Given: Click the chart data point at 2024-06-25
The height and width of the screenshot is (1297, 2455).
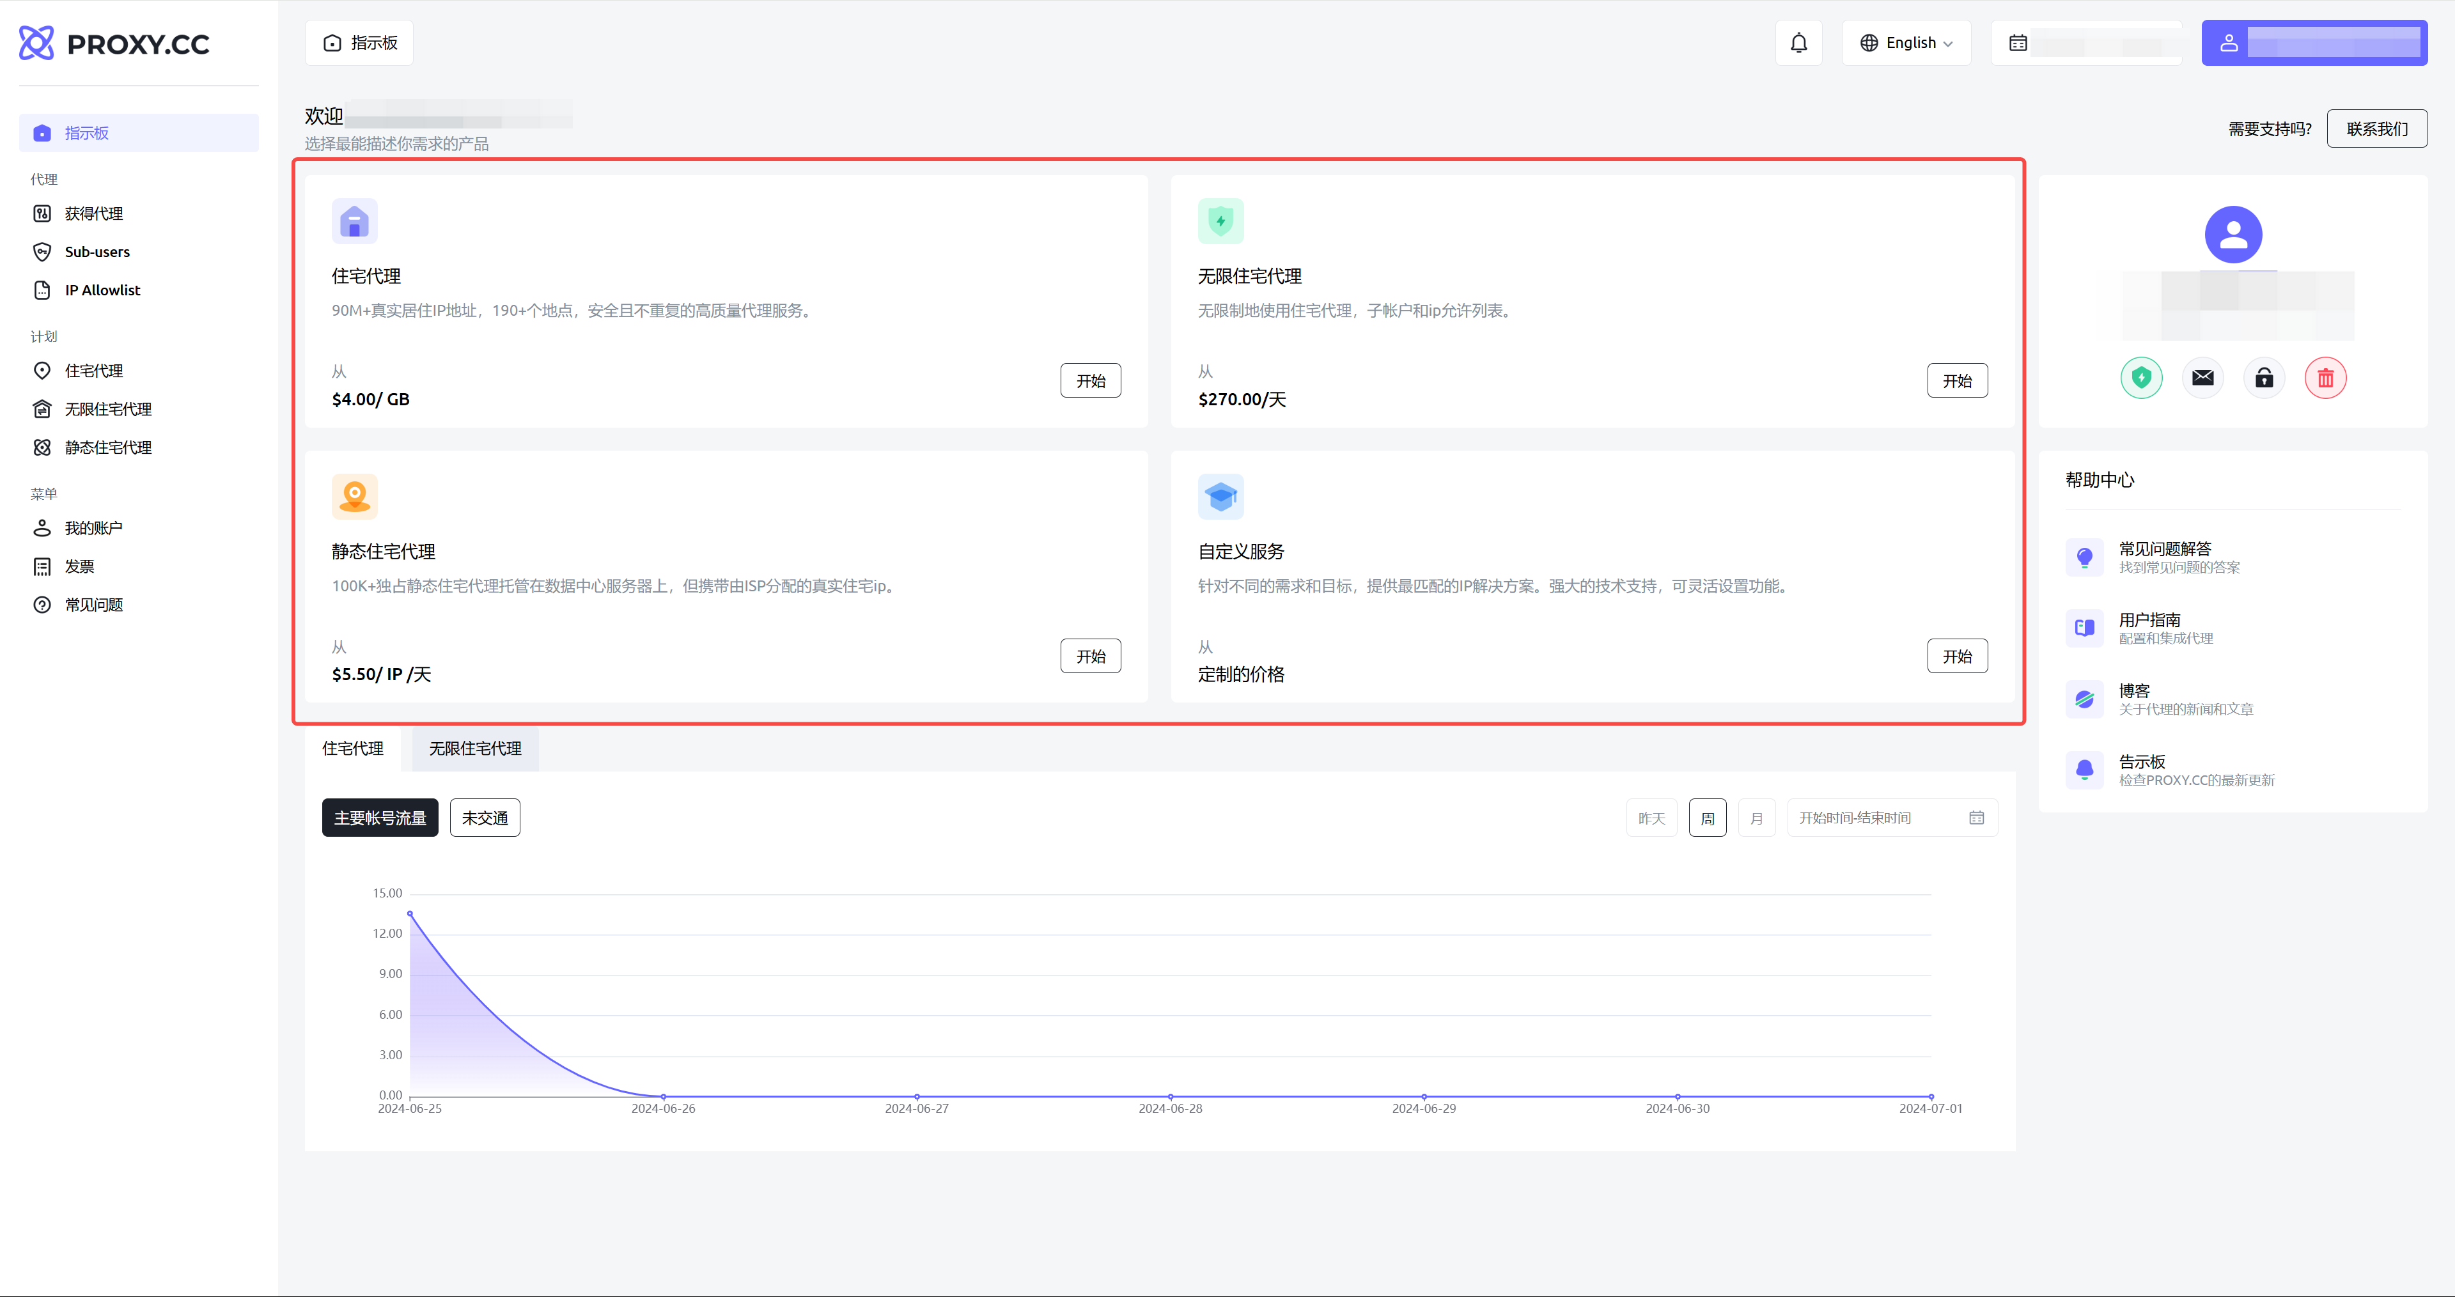Looking at the screenshot, I should (x=410, y=914).
